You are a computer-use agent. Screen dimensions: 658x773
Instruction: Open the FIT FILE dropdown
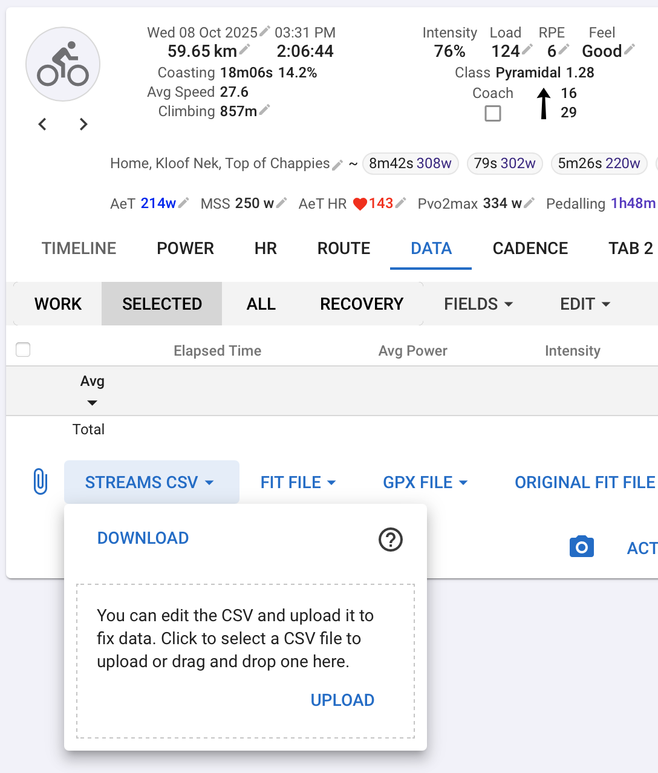coord(298,482)
